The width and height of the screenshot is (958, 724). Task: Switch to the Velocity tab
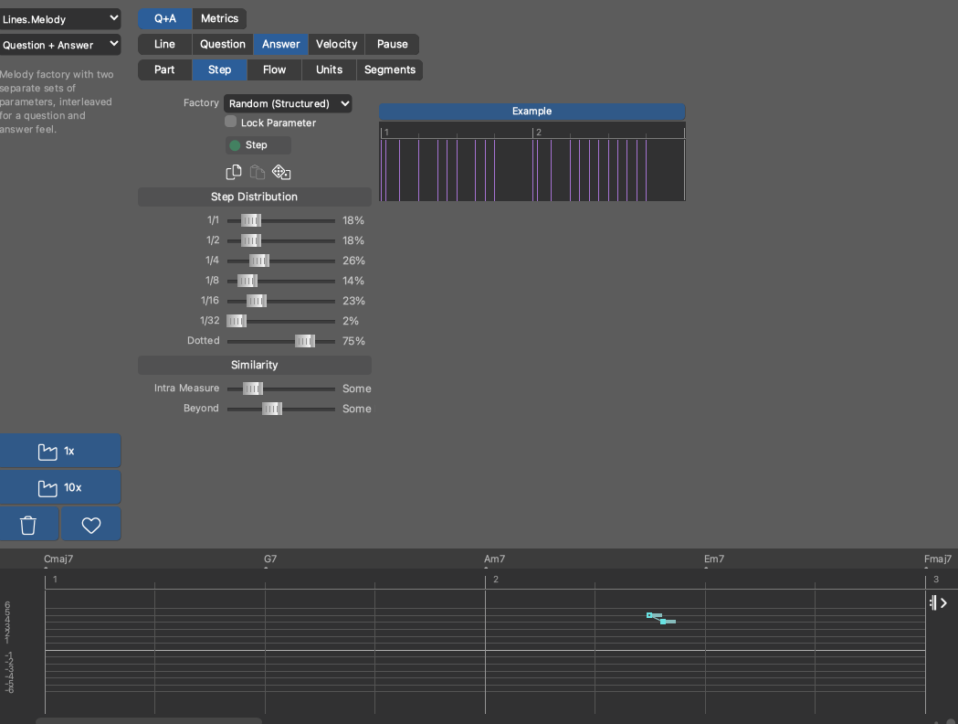tap(336, 44)
